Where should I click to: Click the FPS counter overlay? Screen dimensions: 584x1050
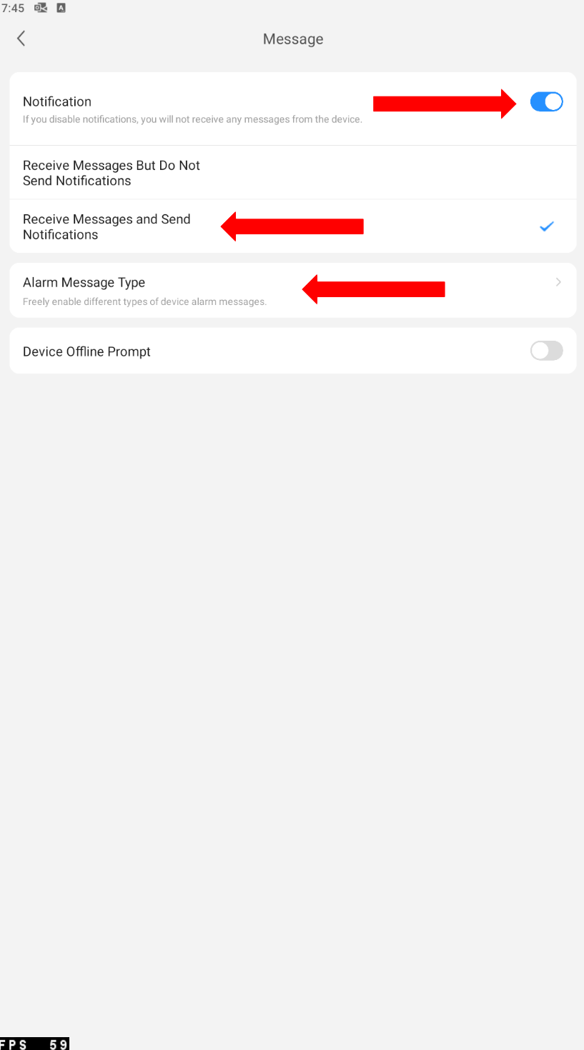click(34, 1044)
